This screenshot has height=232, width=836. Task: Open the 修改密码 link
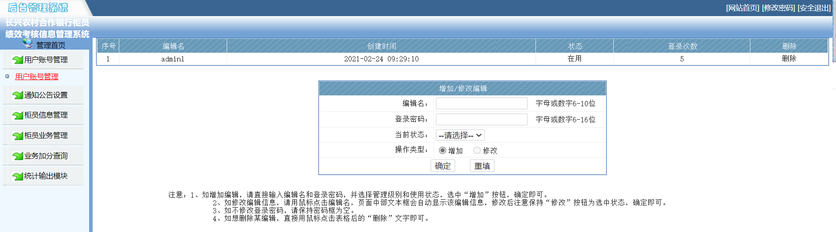click(778, 8)
